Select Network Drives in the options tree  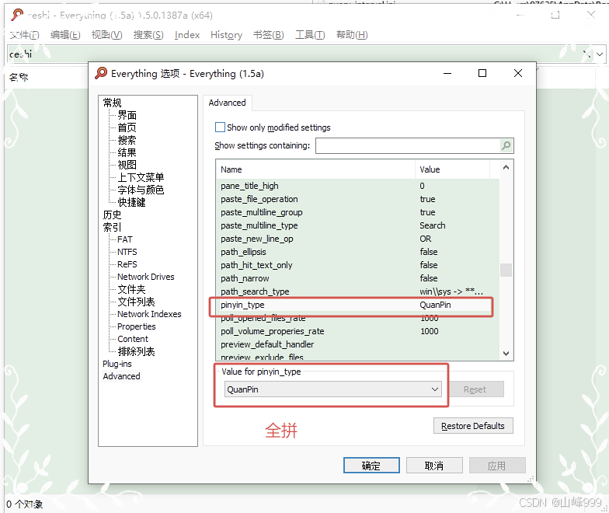[146, 277]
